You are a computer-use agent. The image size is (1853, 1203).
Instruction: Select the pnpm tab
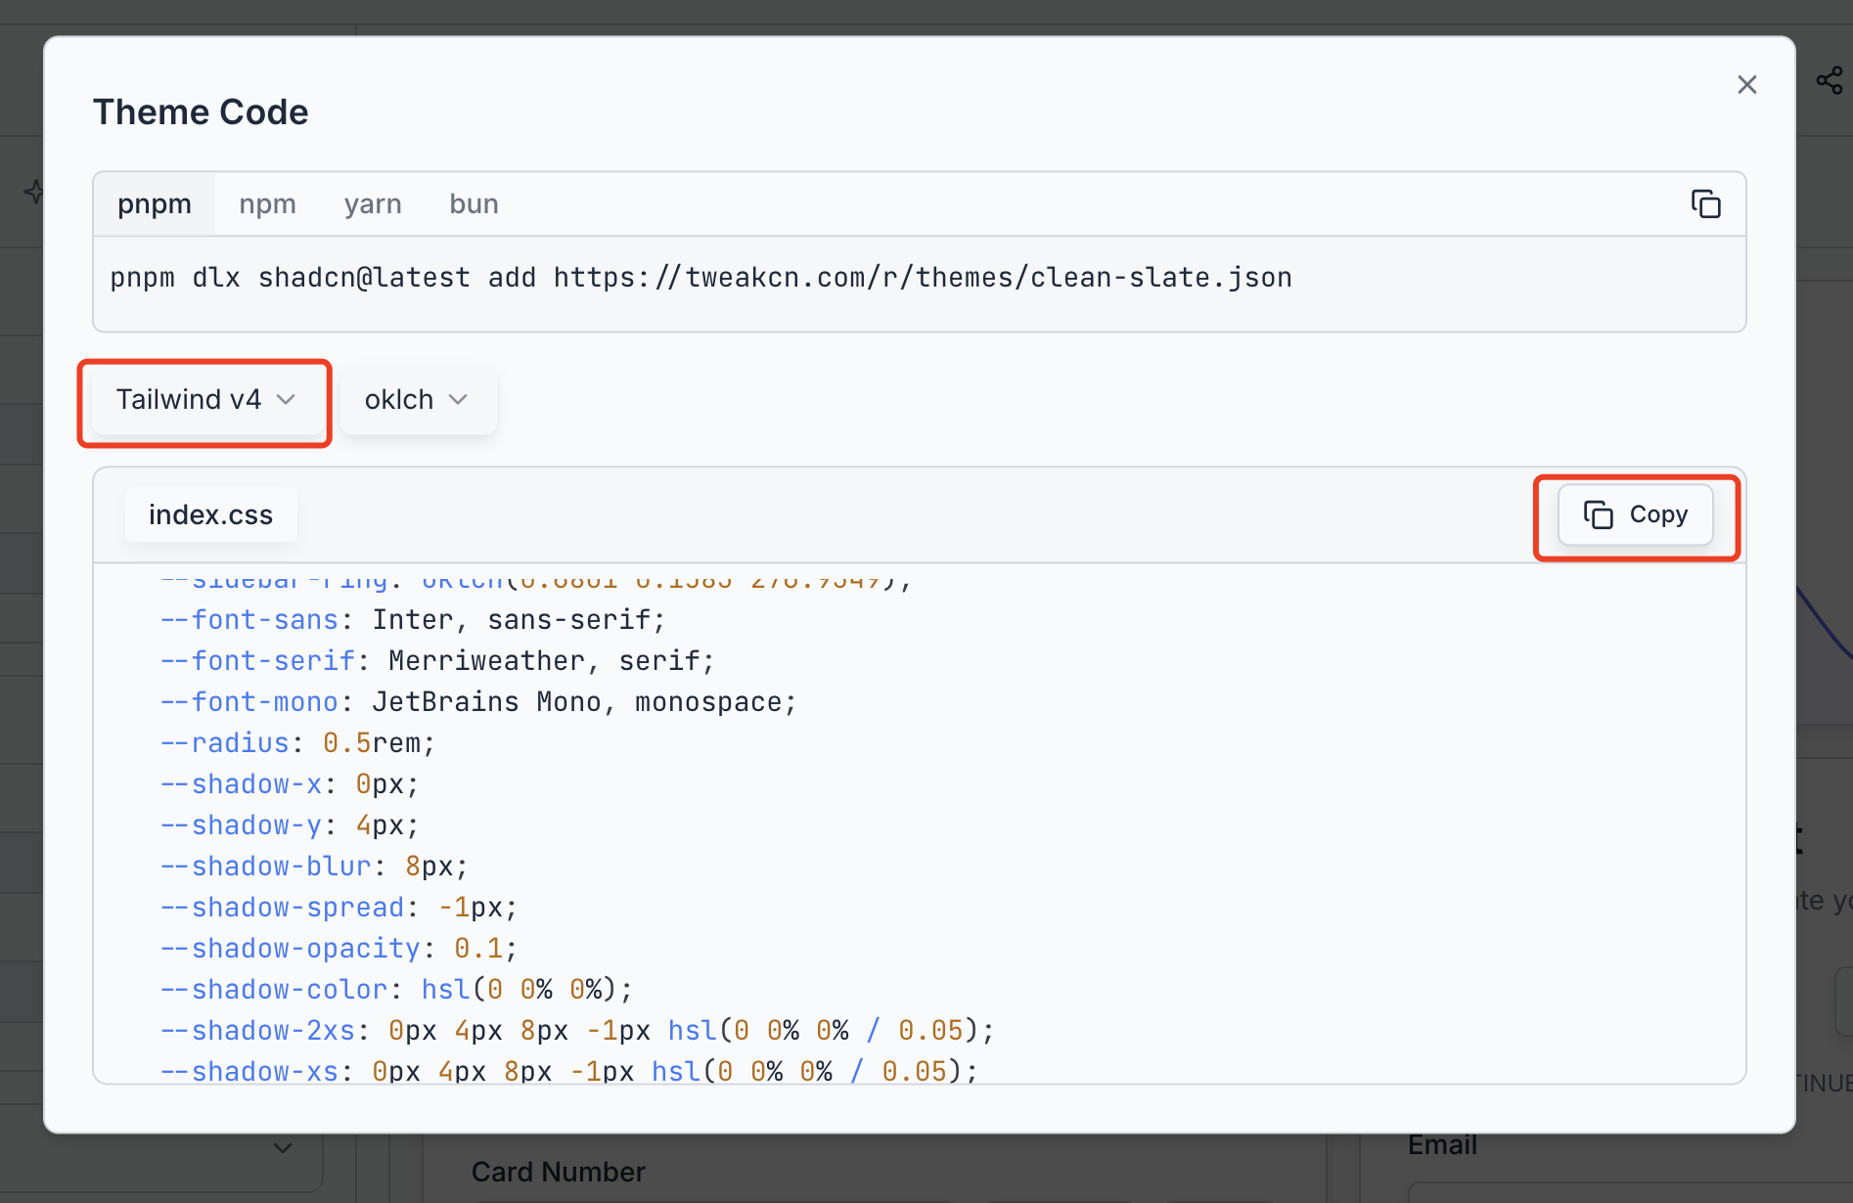click(x=155, y=203)
